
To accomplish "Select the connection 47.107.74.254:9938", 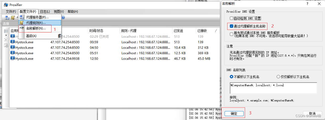I will [x=65, y=58].
